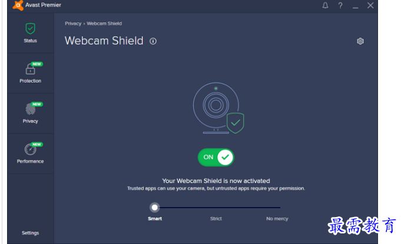
Task: Turn off the Webcam Shield ON switch
Action: pyautogui.click(x=216, y=157)
